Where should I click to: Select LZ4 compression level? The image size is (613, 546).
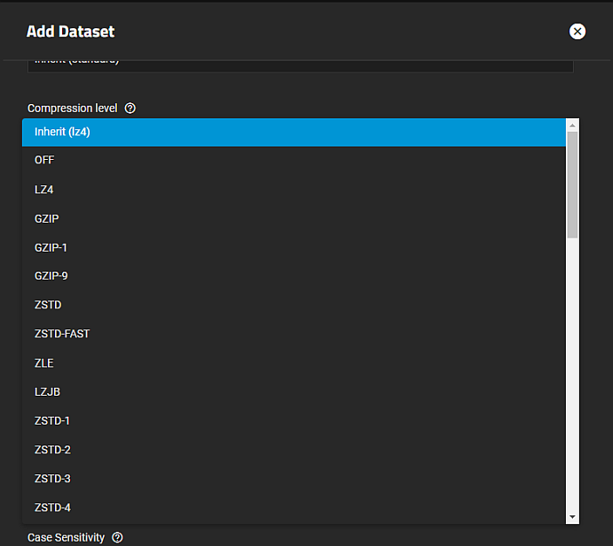click(293, 190)
